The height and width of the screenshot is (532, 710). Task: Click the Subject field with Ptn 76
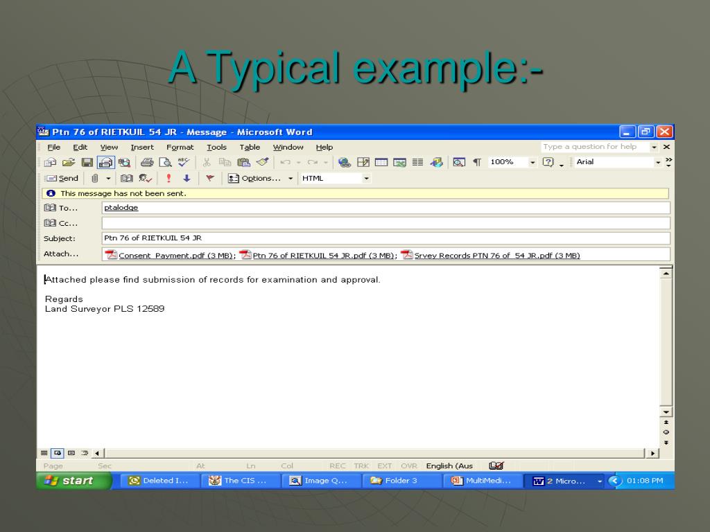point(386,238)
